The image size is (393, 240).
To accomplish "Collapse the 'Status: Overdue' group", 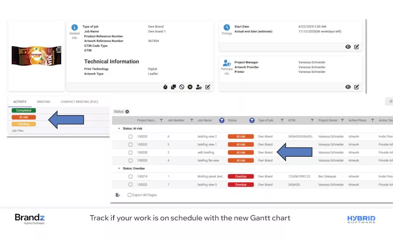I will click(119, 168).
